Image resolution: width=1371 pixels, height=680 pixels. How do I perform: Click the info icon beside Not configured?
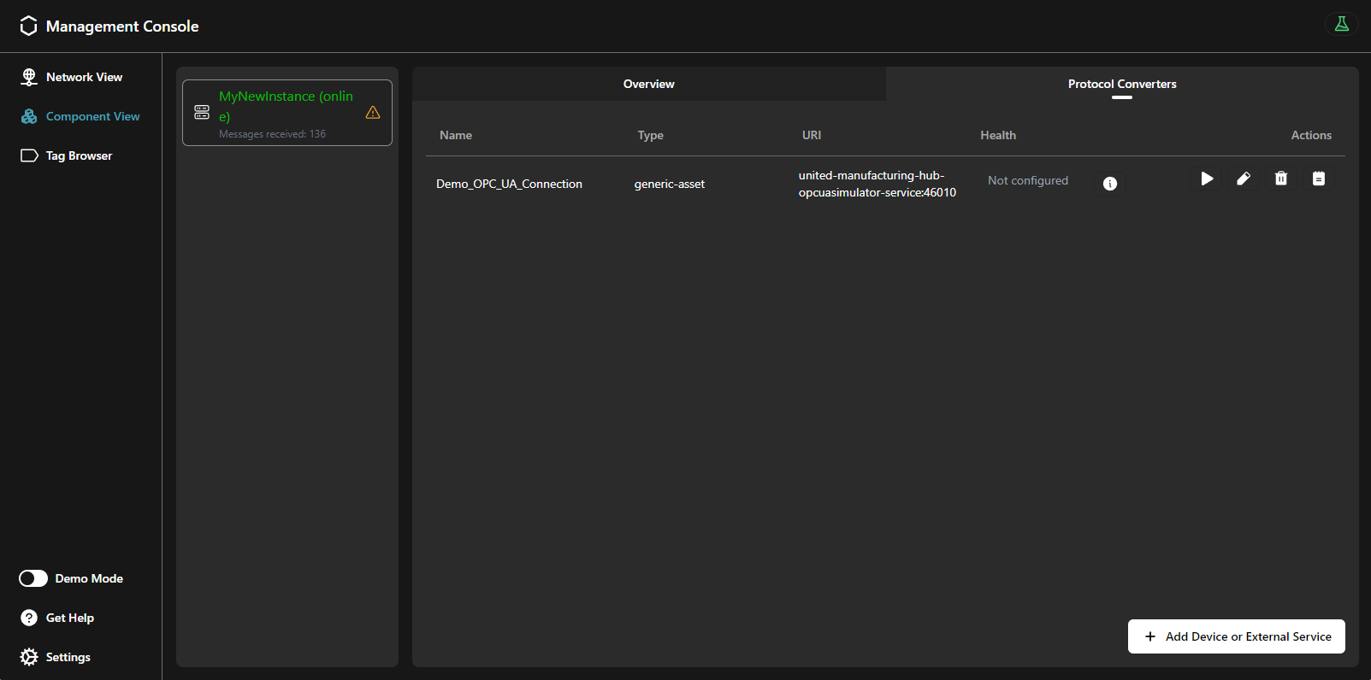click(1109, 184)
